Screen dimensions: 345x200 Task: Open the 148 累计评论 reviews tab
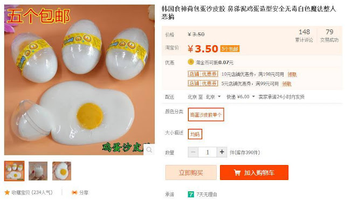click(304, 36)
